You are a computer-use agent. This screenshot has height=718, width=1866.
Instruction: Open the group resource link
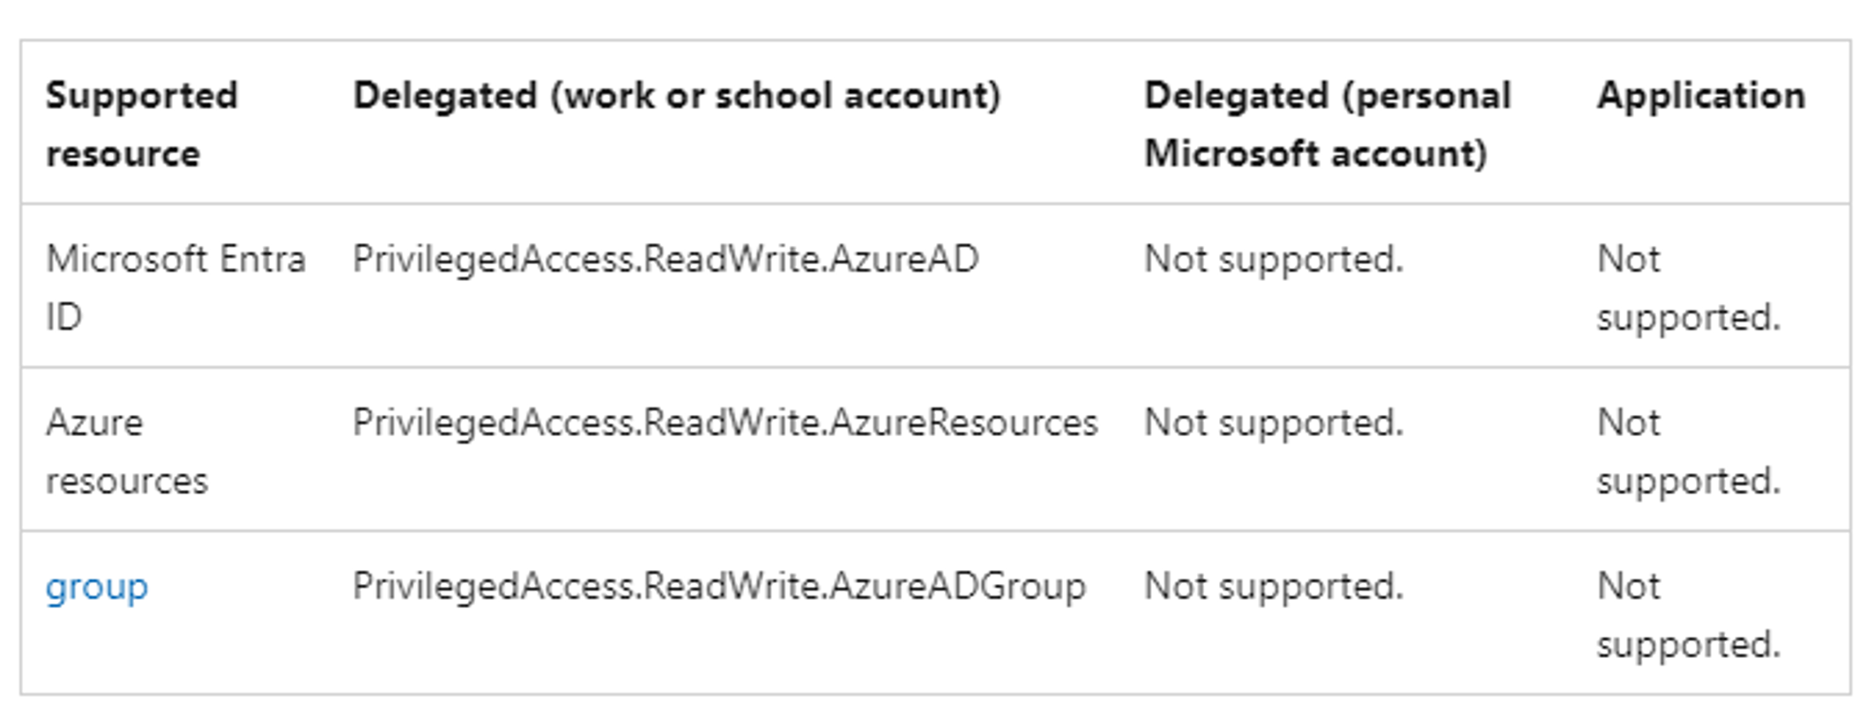point(97,588)
